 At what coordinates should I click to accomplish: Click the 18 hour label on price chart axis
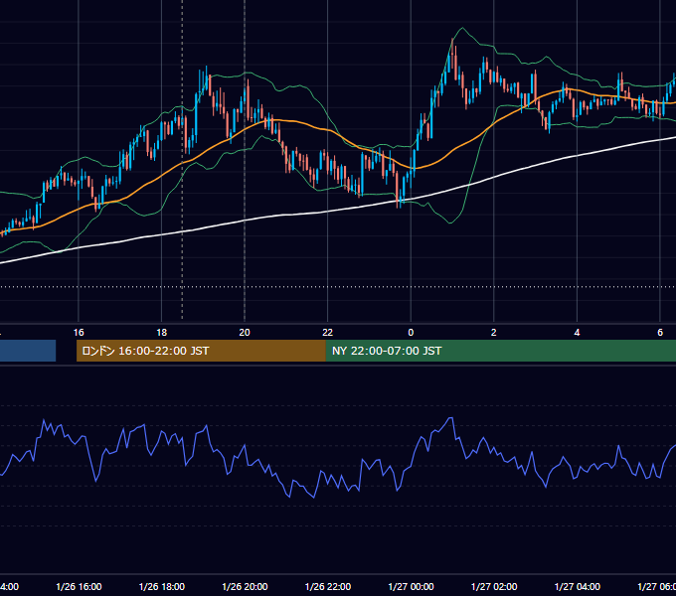162,333
